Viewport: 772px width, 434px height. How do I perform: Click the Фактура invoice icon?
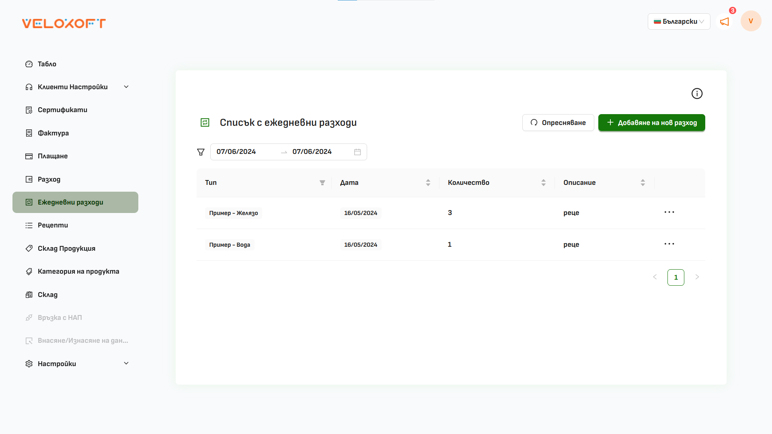[x=29, y=133]
